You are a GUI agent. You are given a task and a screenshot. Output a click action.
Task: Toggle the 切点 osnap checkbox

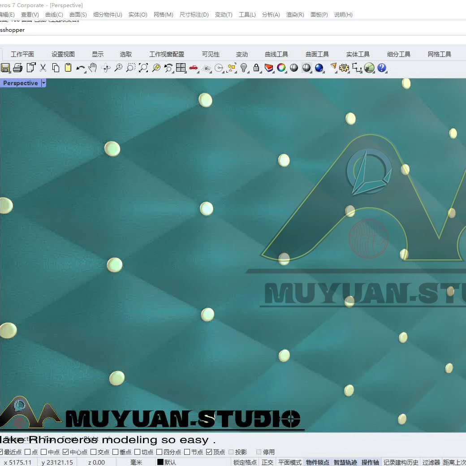(137, 452)
